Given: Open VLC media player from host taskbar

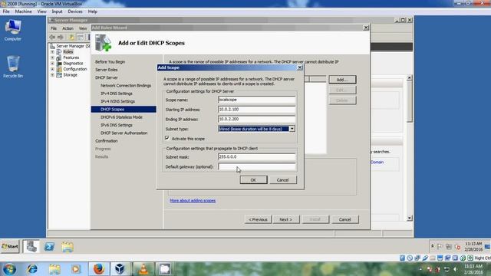Looking at the screenshot, I should pyautogui.click(x=143, y=269).
